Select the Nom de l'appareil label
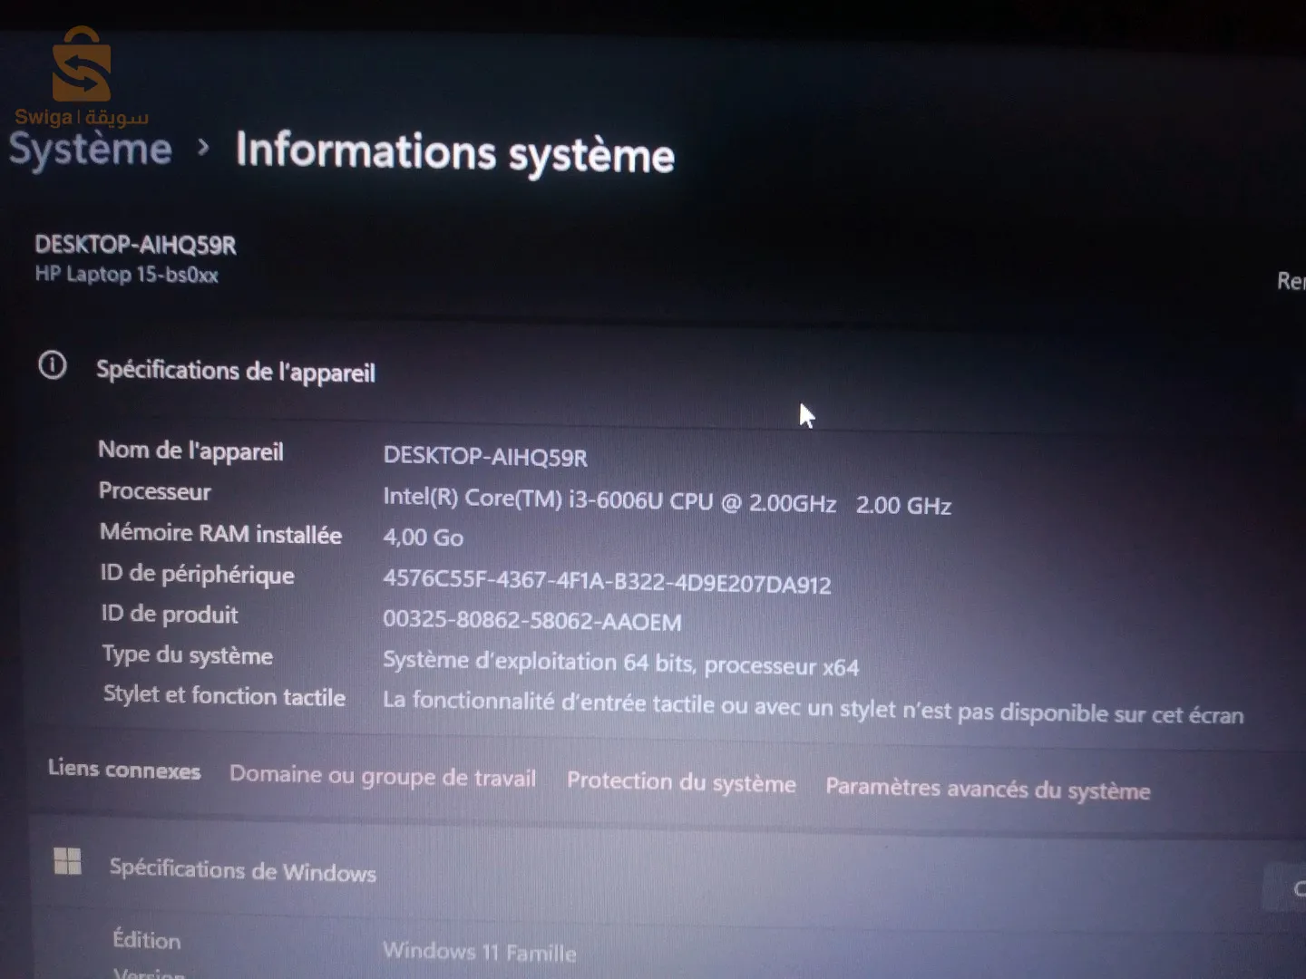Viewport: 1306px width, 979px height. tap(190, 451)
